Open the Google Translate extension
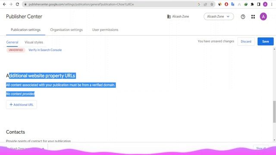The image size is (276, 155). [233, 4]
